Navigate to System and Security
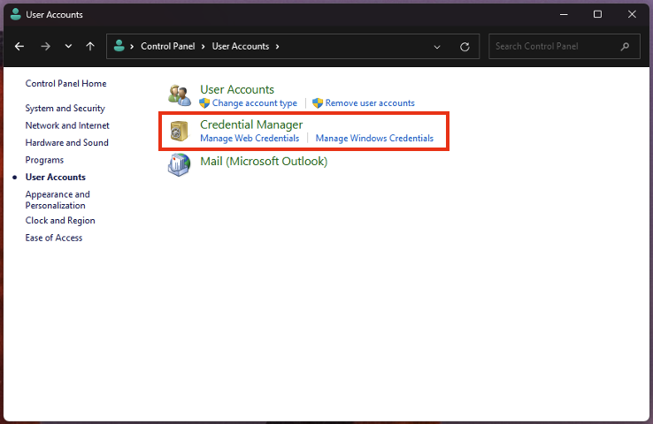Screen dimensions: 653x424 65,109
